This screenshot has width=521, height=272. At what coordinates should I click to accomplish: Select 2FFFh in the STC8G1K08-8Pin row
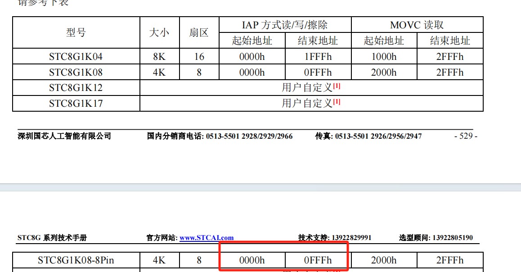click(x=450, y=260)
